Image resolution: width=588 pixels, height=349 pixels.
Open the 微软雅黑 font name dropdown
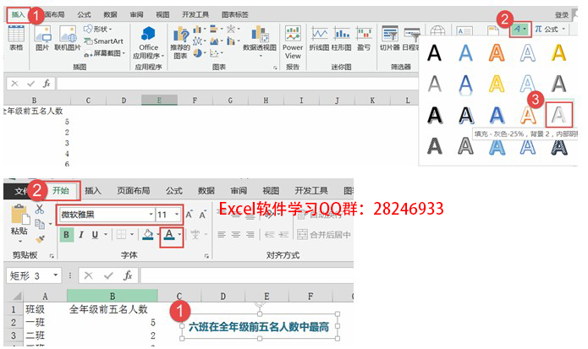pos(151,214)
